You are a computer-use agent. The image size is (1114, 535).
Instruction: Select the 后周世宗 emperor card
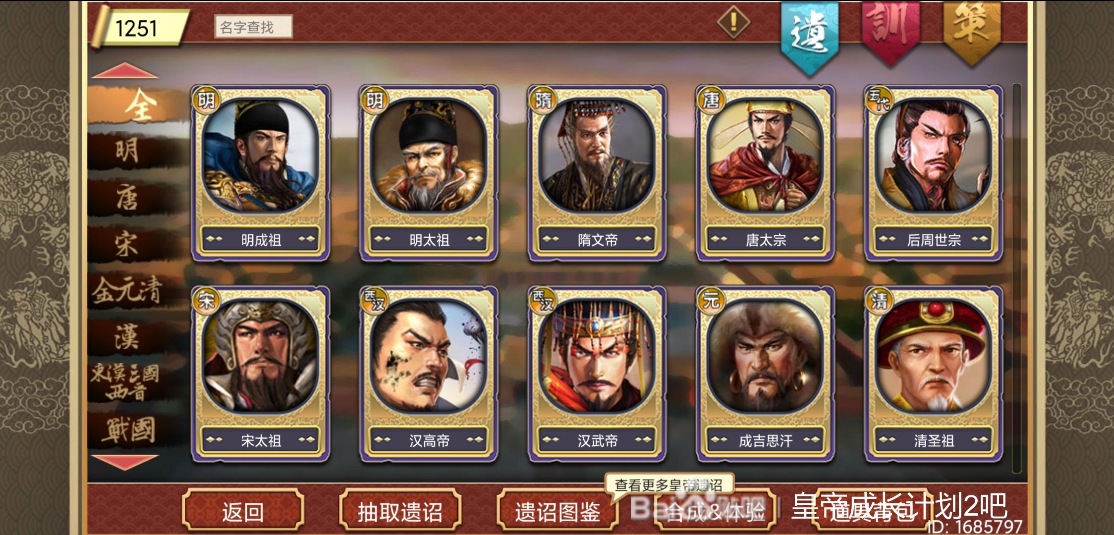tap(934, 173)
